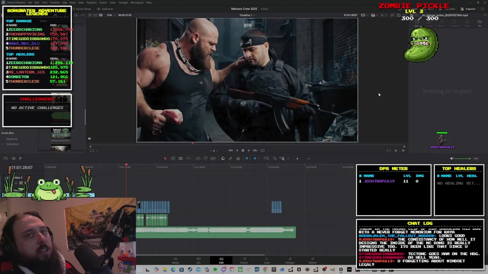Go to the previous clip edit

tap(403, 150)
